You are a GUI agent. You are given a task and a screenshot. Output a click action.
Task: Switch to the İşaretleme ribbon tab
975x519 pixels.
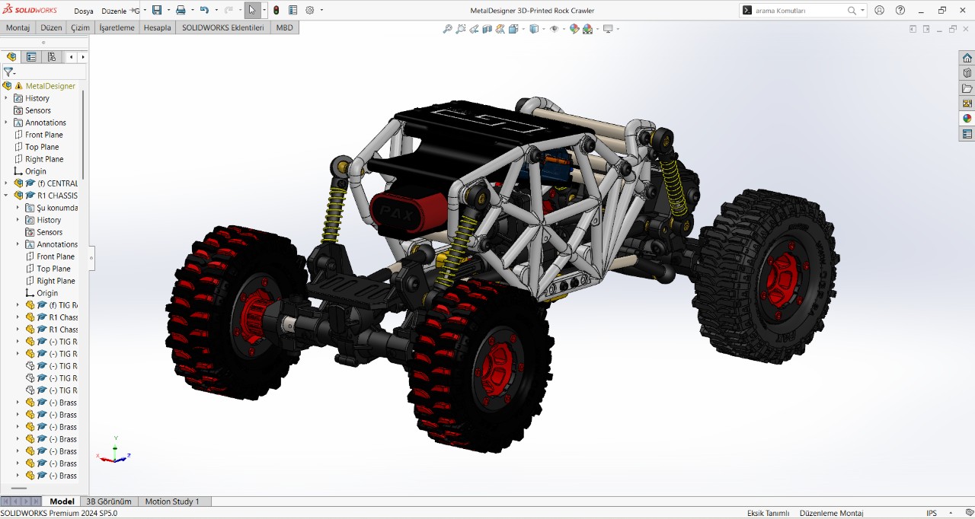tap(117, 27)
